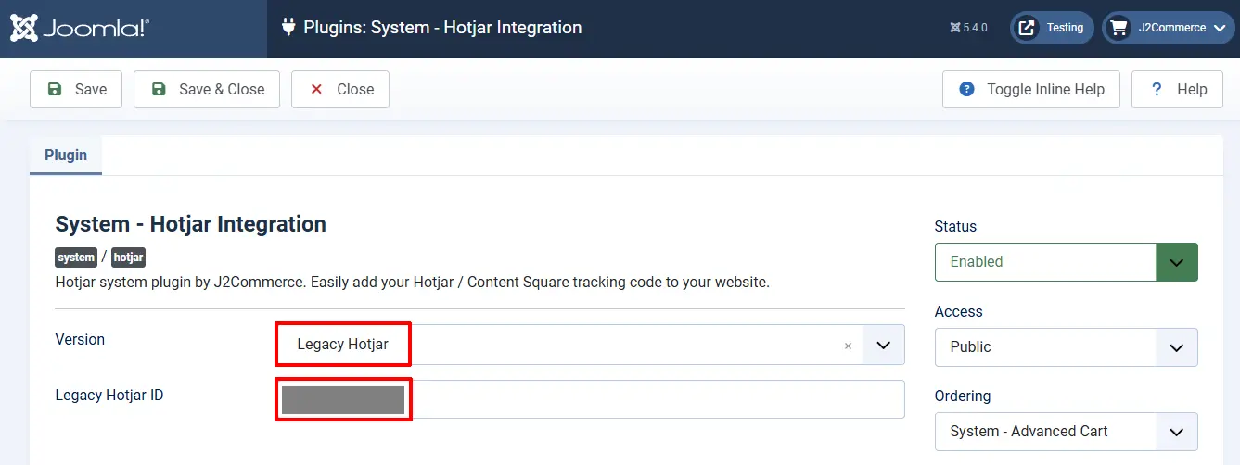Clear the Version selection with the x
Image resolution: width=1240 pixels, height=465 pixels.
pos(848,346)
